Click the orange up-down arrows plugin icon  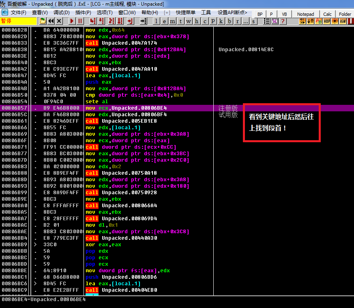point(311,21)
